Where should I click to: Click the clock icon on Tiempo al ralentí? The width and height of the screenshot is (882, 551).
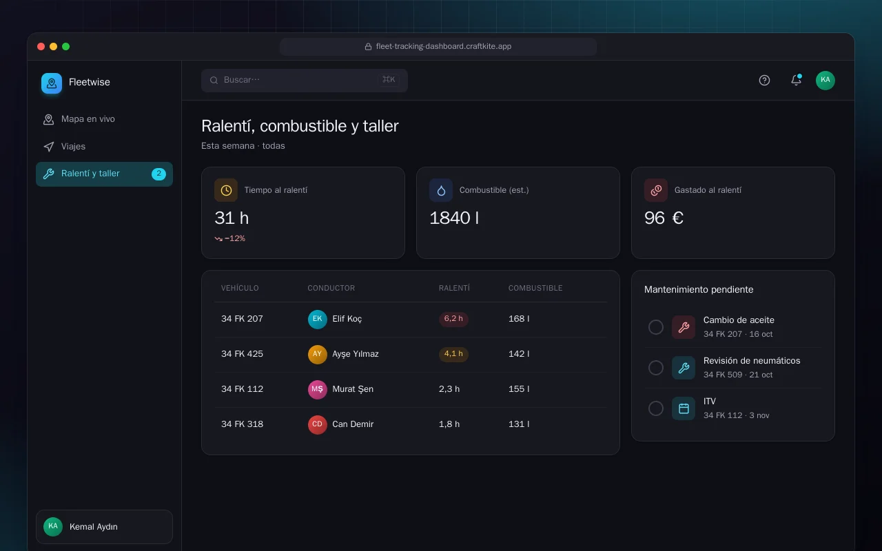point(226,190)
